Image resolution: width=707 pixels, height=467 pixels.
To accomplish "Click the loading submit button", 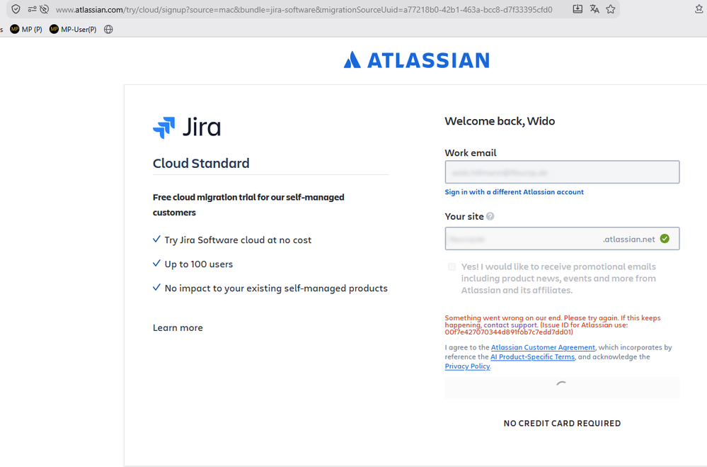I will [x=562, y=388].
